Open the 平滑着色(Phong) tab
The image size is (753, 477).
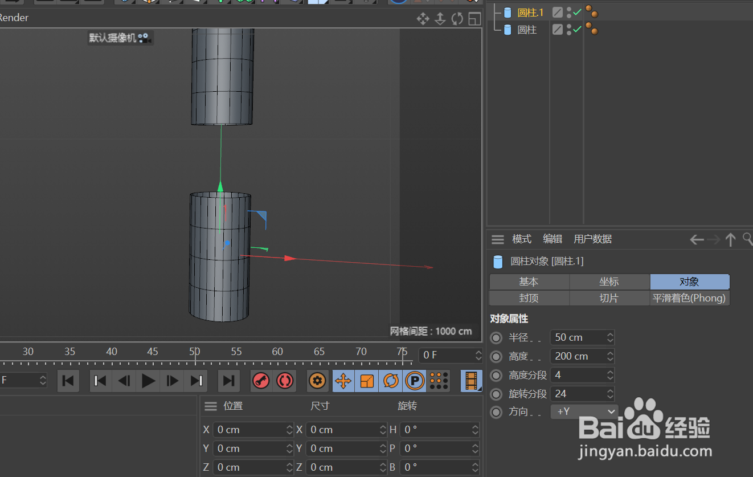tap(690, 298)
